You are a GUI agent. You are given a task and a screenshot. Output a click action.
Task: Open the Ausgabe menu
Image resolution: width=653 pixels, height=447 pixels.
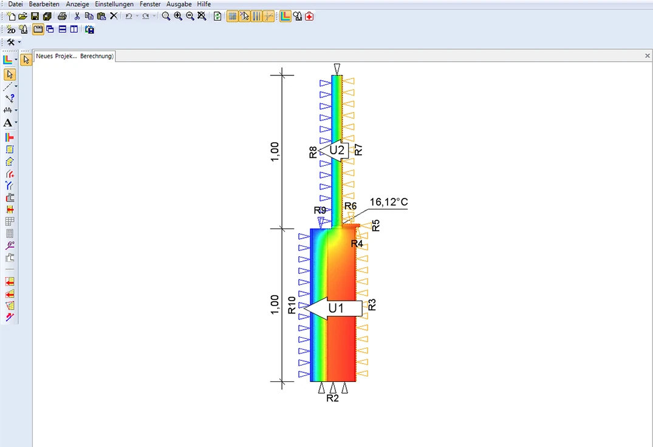[179, 4]
